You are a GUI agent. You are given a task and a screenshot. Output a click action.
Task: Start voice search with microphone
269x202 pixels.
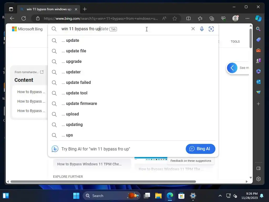[202, 29]
